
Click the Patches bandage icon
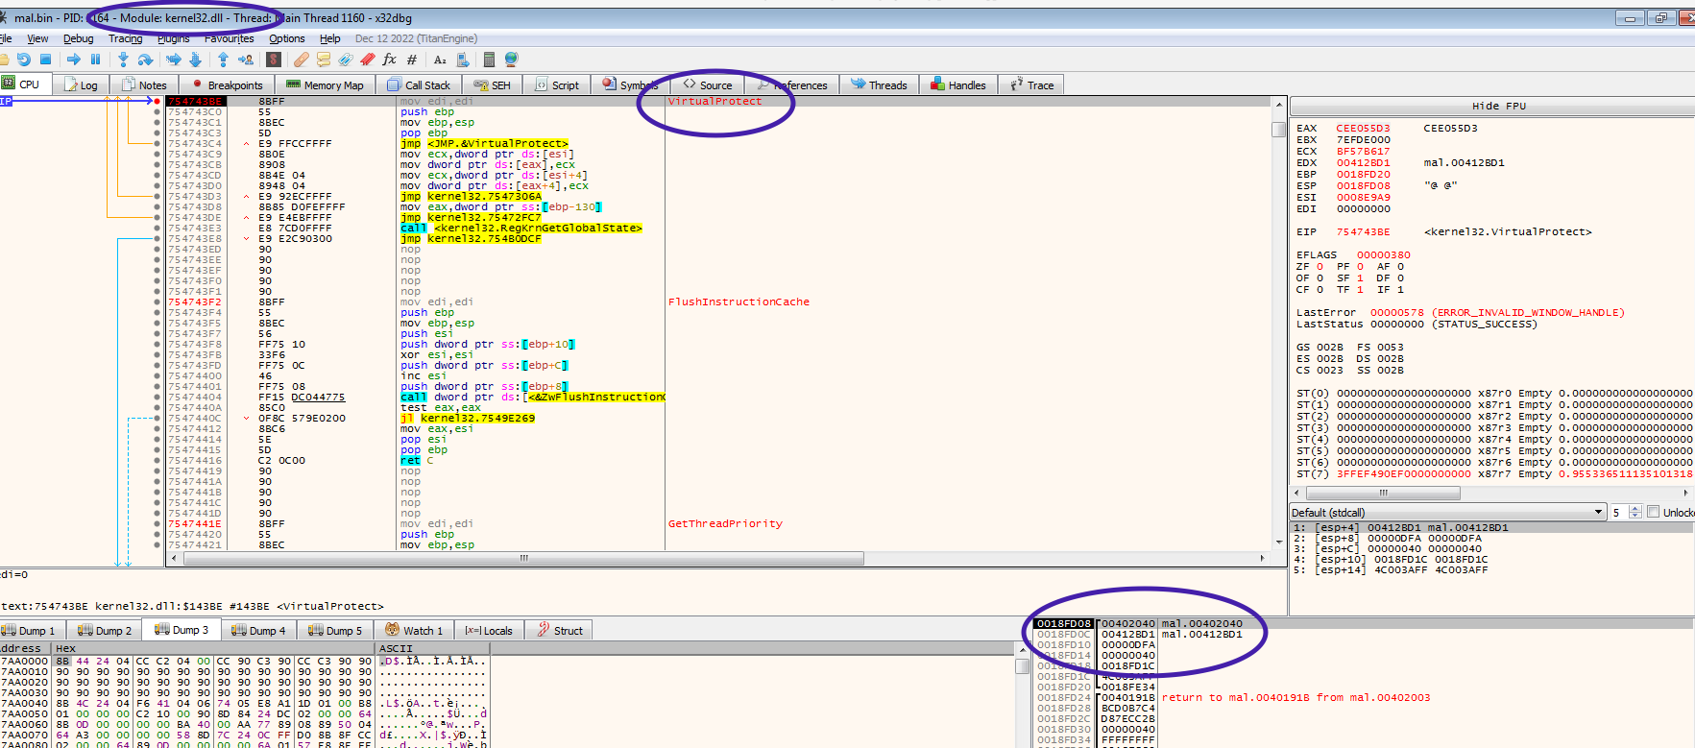pyautogui.click(x=302, y=60)
